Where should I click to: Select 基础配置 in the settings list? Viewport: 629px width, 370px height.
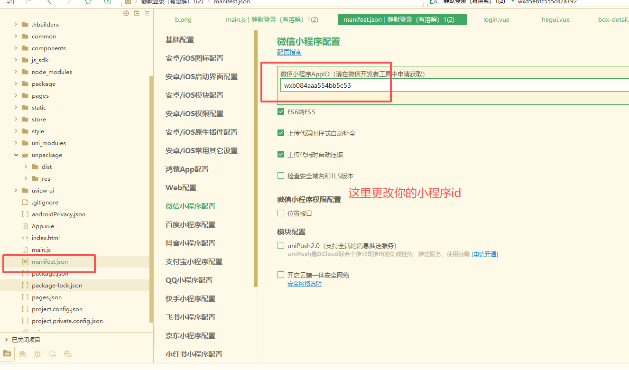click(x=180, y=40)
